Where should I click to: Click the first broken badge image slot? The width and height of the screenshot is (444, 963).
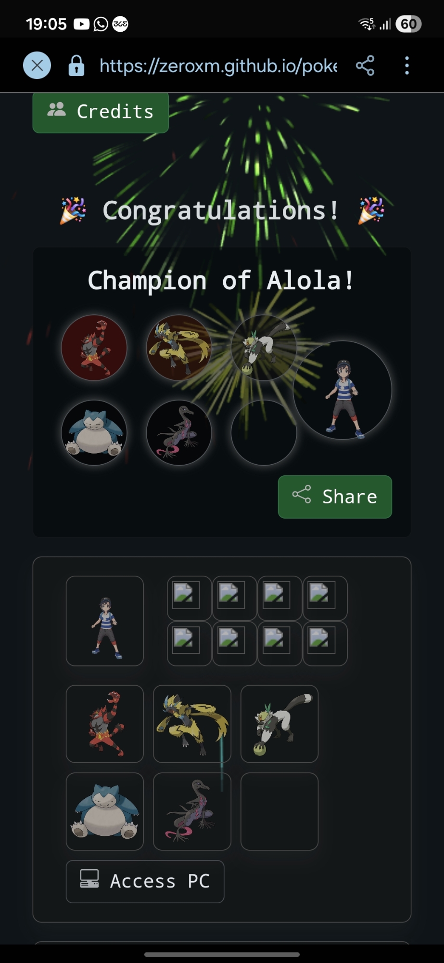pyautogui.click(x=190, y=598)
